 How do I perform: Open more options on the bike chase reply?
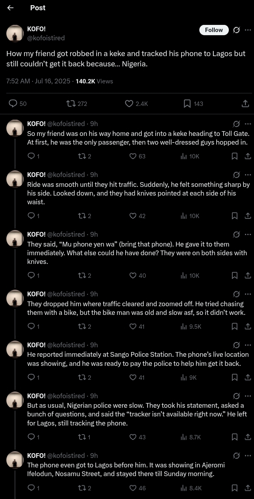(248, 294)
